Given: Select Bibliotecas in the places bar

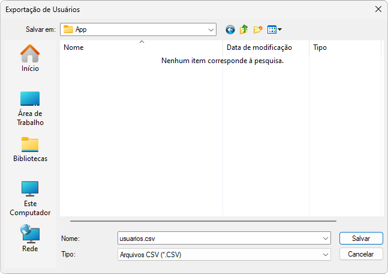Looking at the screenshot, I should pyautogui.click(x=30, y=150).
